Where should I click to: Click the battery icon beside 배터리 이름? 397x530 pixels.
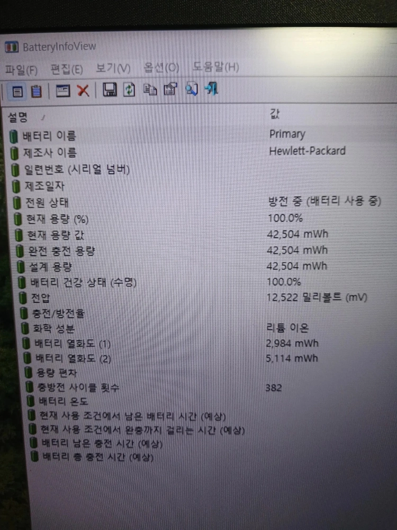tap(13, 137)
